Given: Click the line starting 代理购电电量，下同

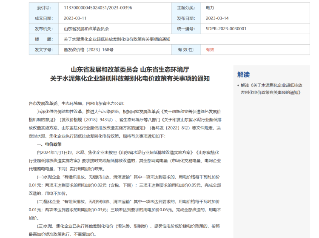Looking at the screenshot, I should click(66, 169).
